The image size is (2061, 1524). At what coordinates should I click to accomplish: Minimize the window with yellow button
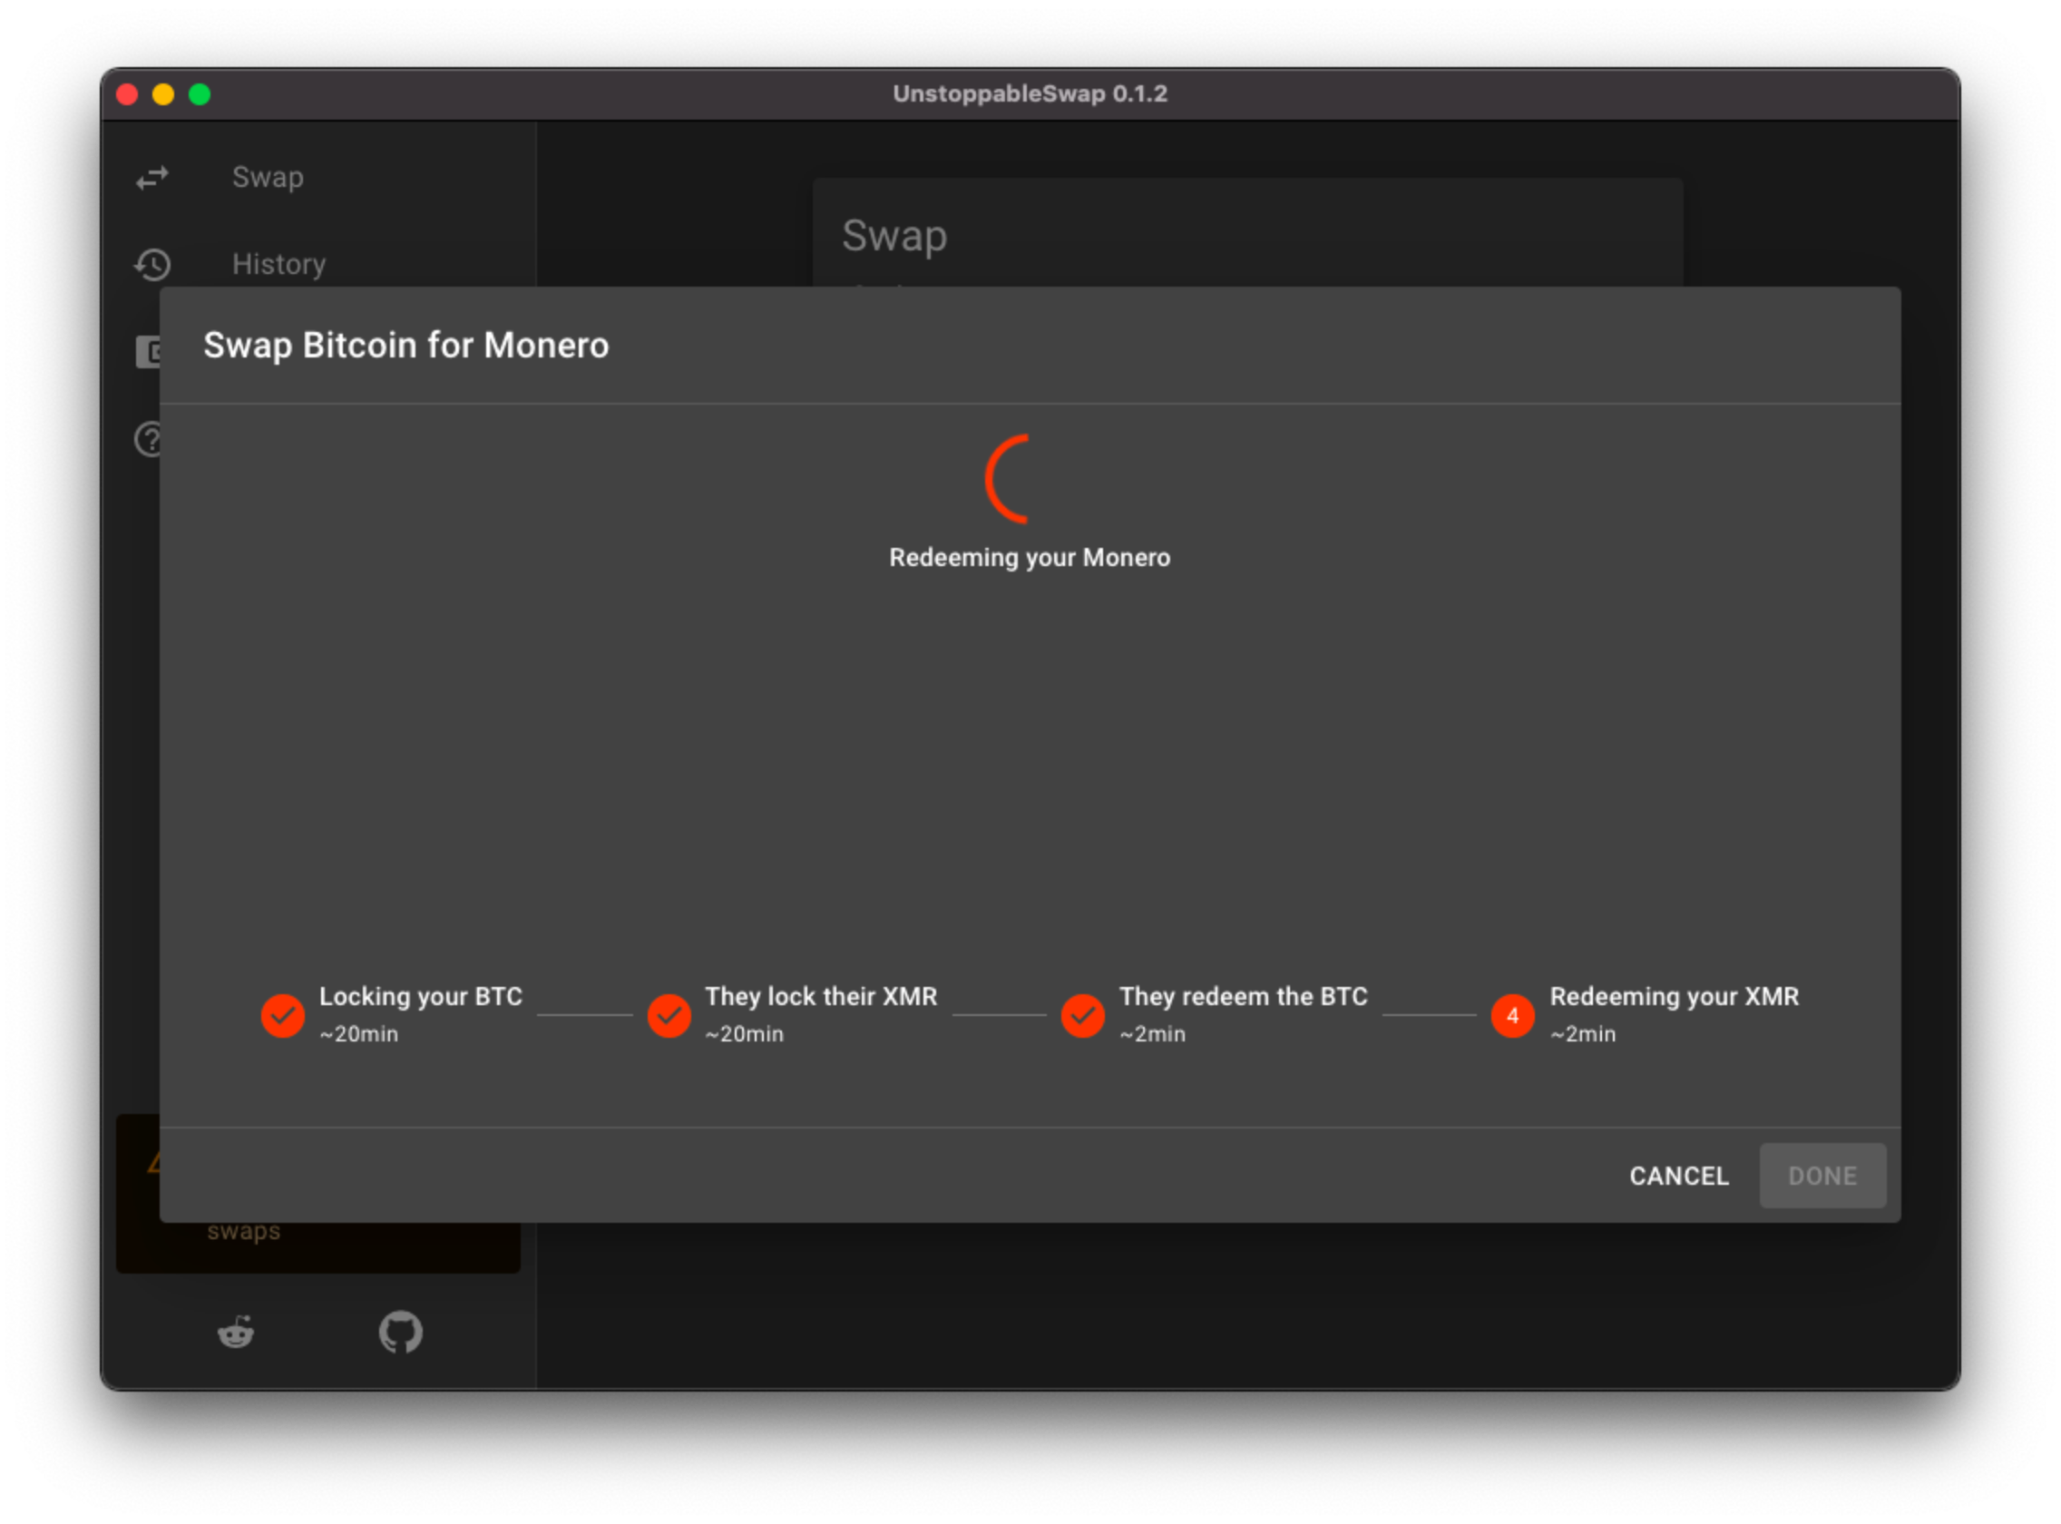(x=163, y=94)
